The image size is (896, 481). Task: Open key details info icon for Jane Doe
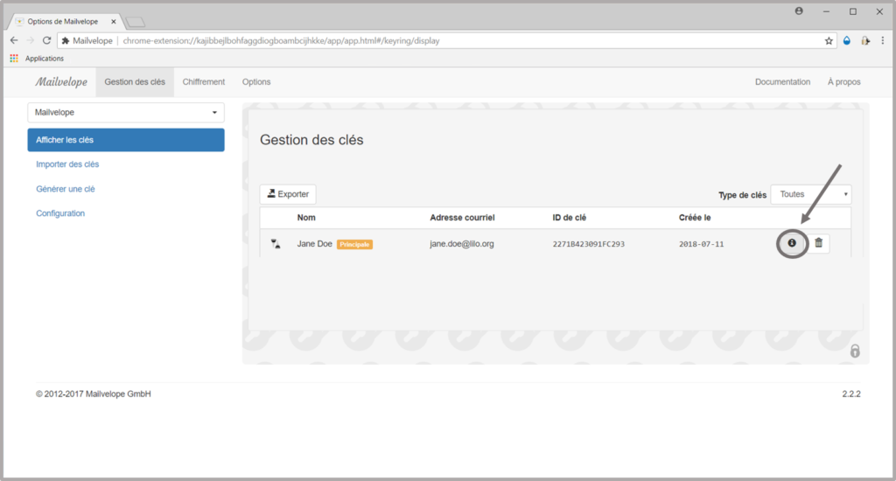coord(792,243)
